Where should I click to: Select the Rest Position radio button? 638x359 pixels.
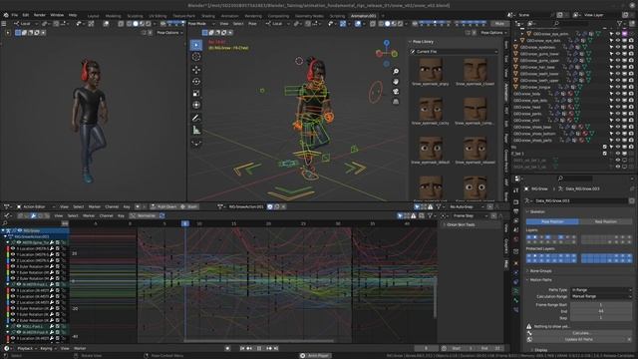[x=605, y=221]
